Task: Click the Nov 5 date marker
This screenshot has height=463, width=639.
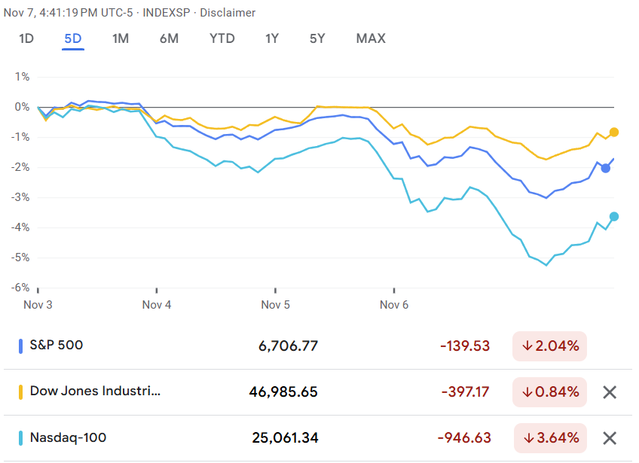Action: pos(276,304)
